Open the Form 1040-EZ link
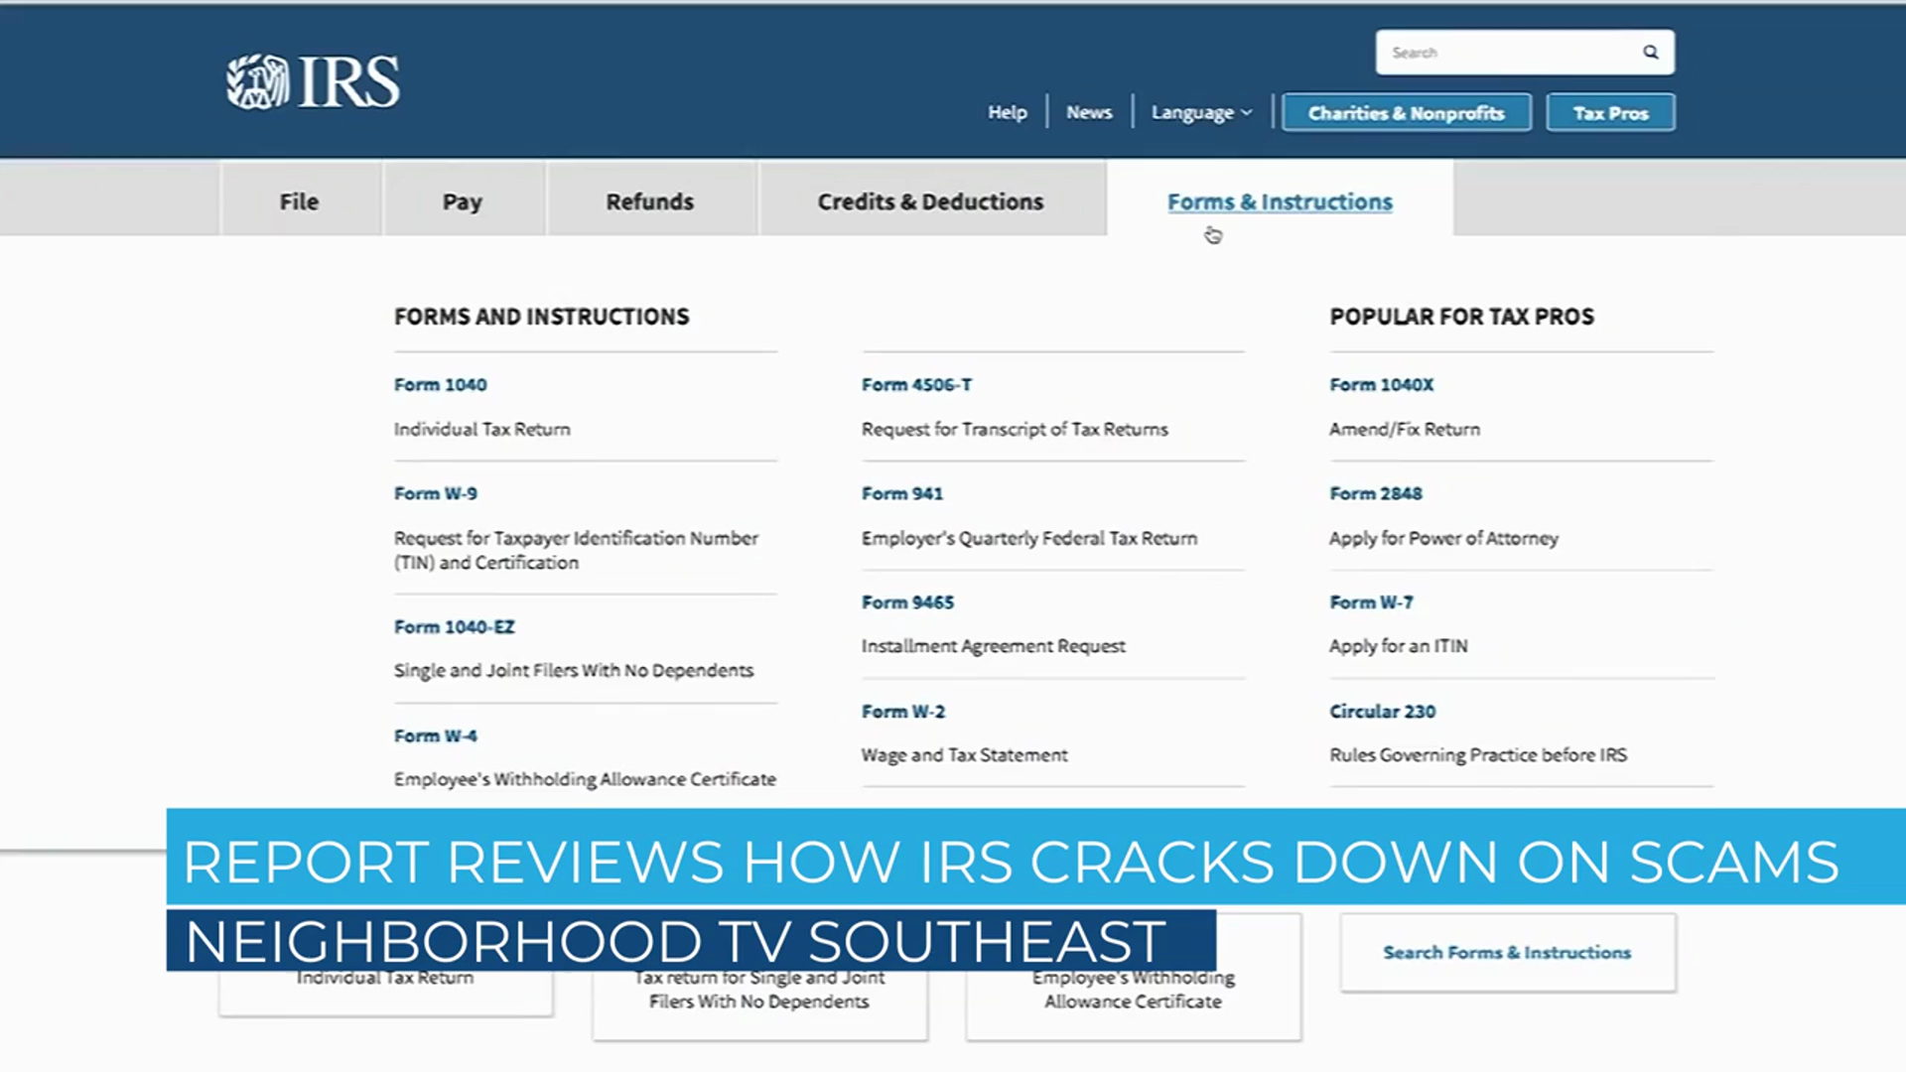Image resolution: width=1906 pixels, height=1072 pixels. point(454,627)
